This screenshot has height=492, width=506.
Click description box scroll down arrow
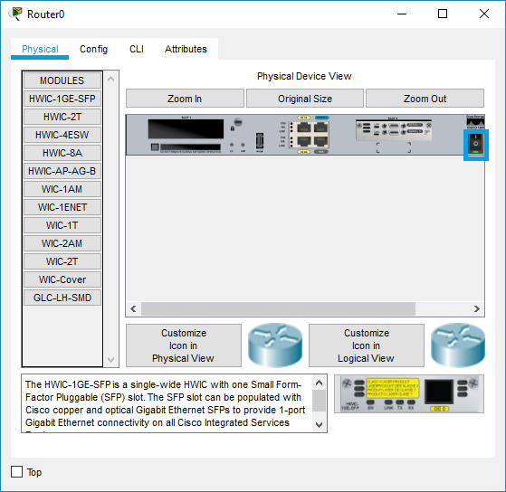(x=319, y=424)
